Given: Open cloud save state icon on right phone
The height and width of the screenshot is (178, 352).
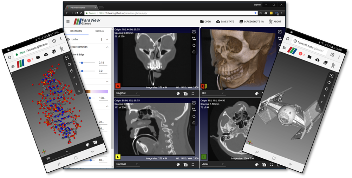Looking at the screenshot, I should click(x=318, y=60).
